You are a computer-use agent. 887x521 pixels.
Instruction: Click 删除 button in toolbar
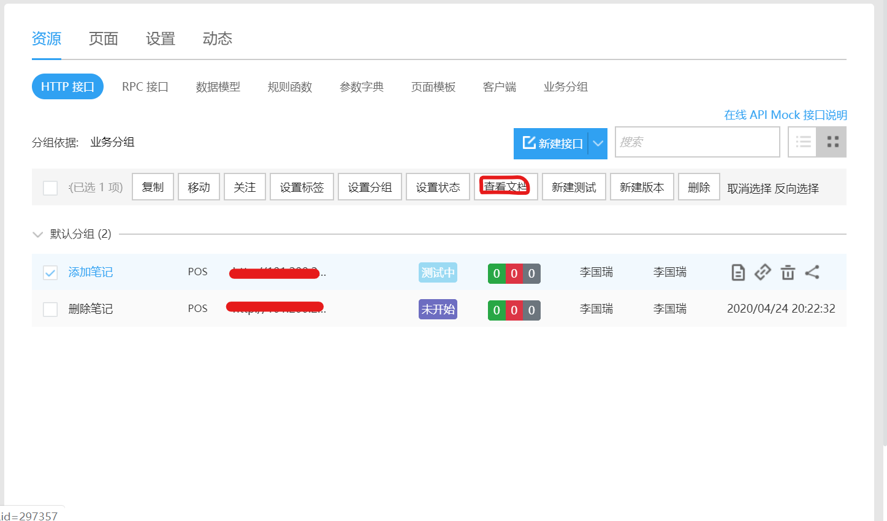click(x=699, y=187)
